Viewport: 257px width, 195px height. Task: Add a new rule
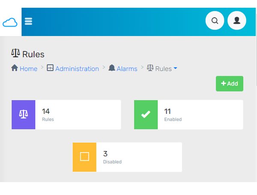tap(230, 84)
